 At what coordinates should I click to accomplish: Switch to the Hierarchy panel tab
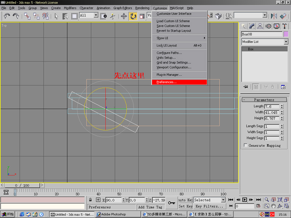coord(260,26)
